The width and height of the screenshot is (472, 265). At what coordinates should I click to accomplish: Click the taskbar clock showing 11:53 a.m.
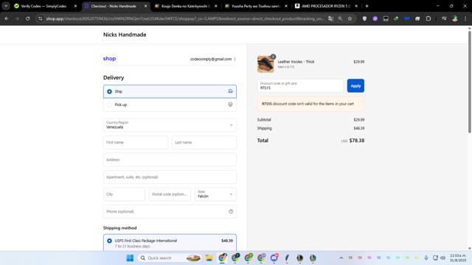pos(458,258)
